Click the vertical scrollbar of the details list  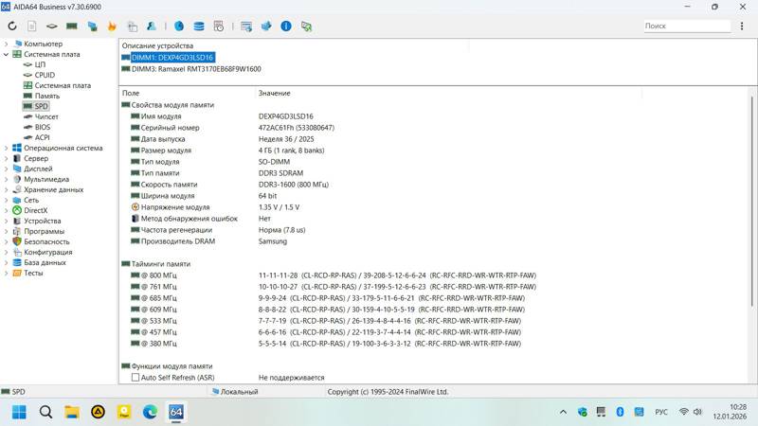pos(751,201)
